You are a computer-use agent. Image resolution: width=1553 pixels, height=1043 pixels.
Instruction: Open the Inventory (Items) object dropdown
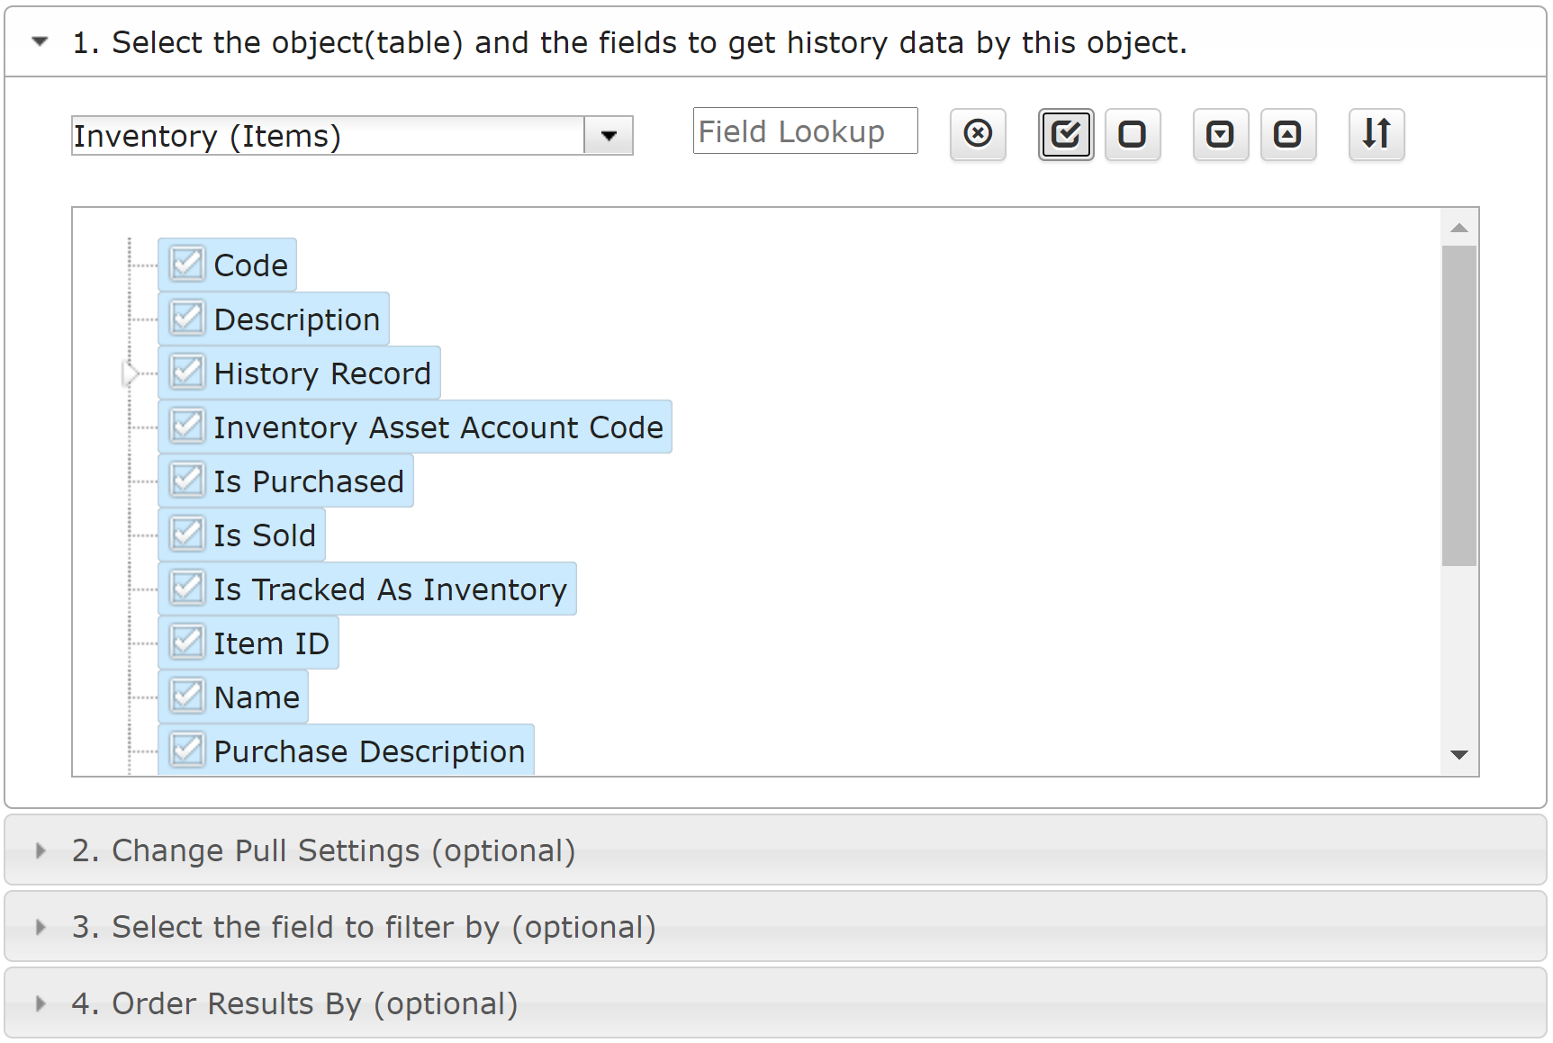click(x=609, y=136)
